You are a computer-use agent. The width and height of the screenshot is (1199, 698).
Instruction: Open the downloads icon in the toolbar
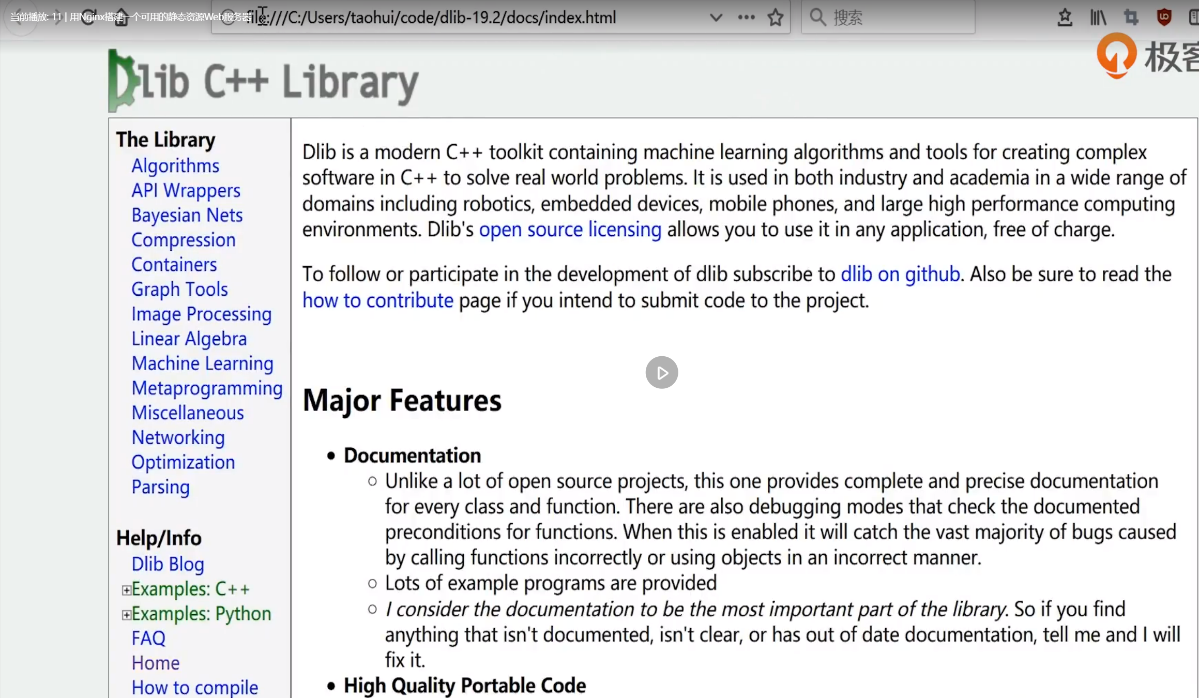(x=1065, y=18)
